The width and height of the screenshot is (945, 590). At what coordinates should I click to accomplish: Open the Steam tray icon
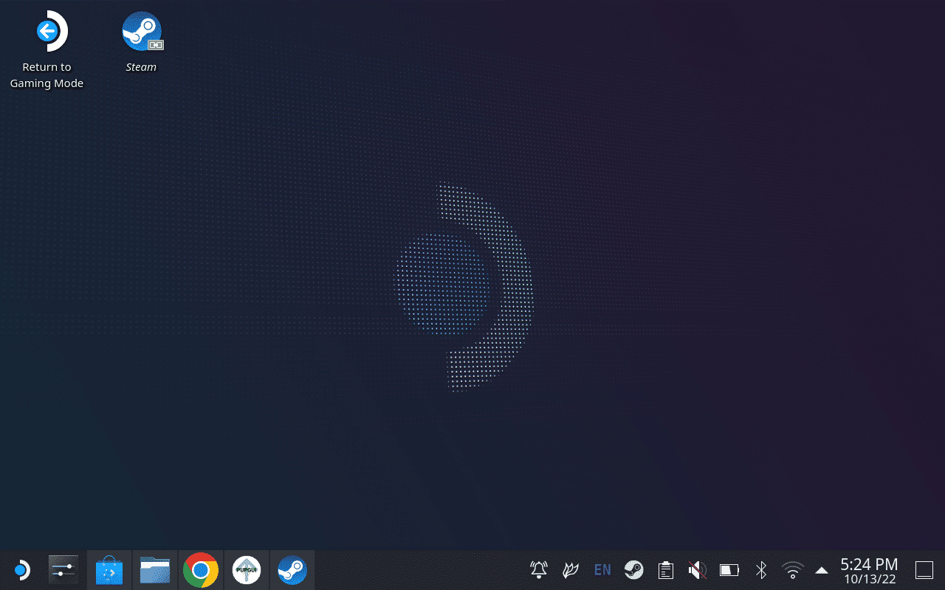click(x=634, y=570)
